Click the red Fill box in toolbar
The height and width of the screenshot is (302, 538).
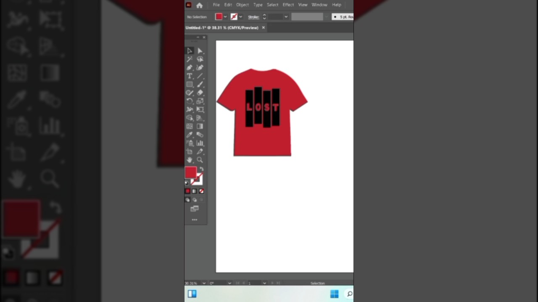click(190, 172)
